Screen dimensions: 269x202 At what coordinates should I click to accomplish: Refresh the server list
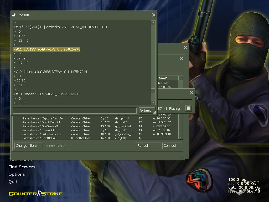[148, 146]
